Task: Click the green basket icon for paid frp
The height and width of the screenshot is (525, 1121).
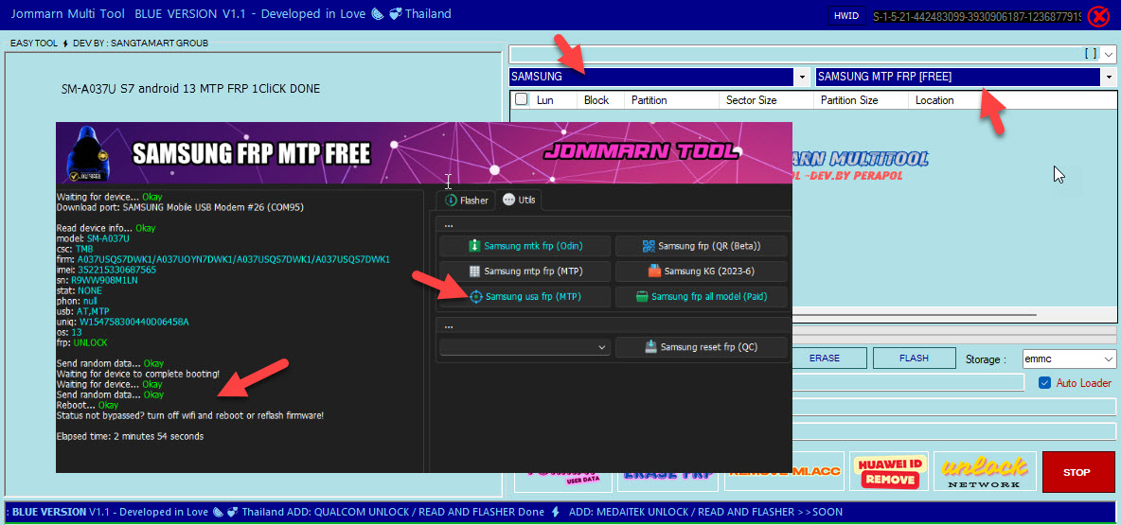Action: point(641,296)
